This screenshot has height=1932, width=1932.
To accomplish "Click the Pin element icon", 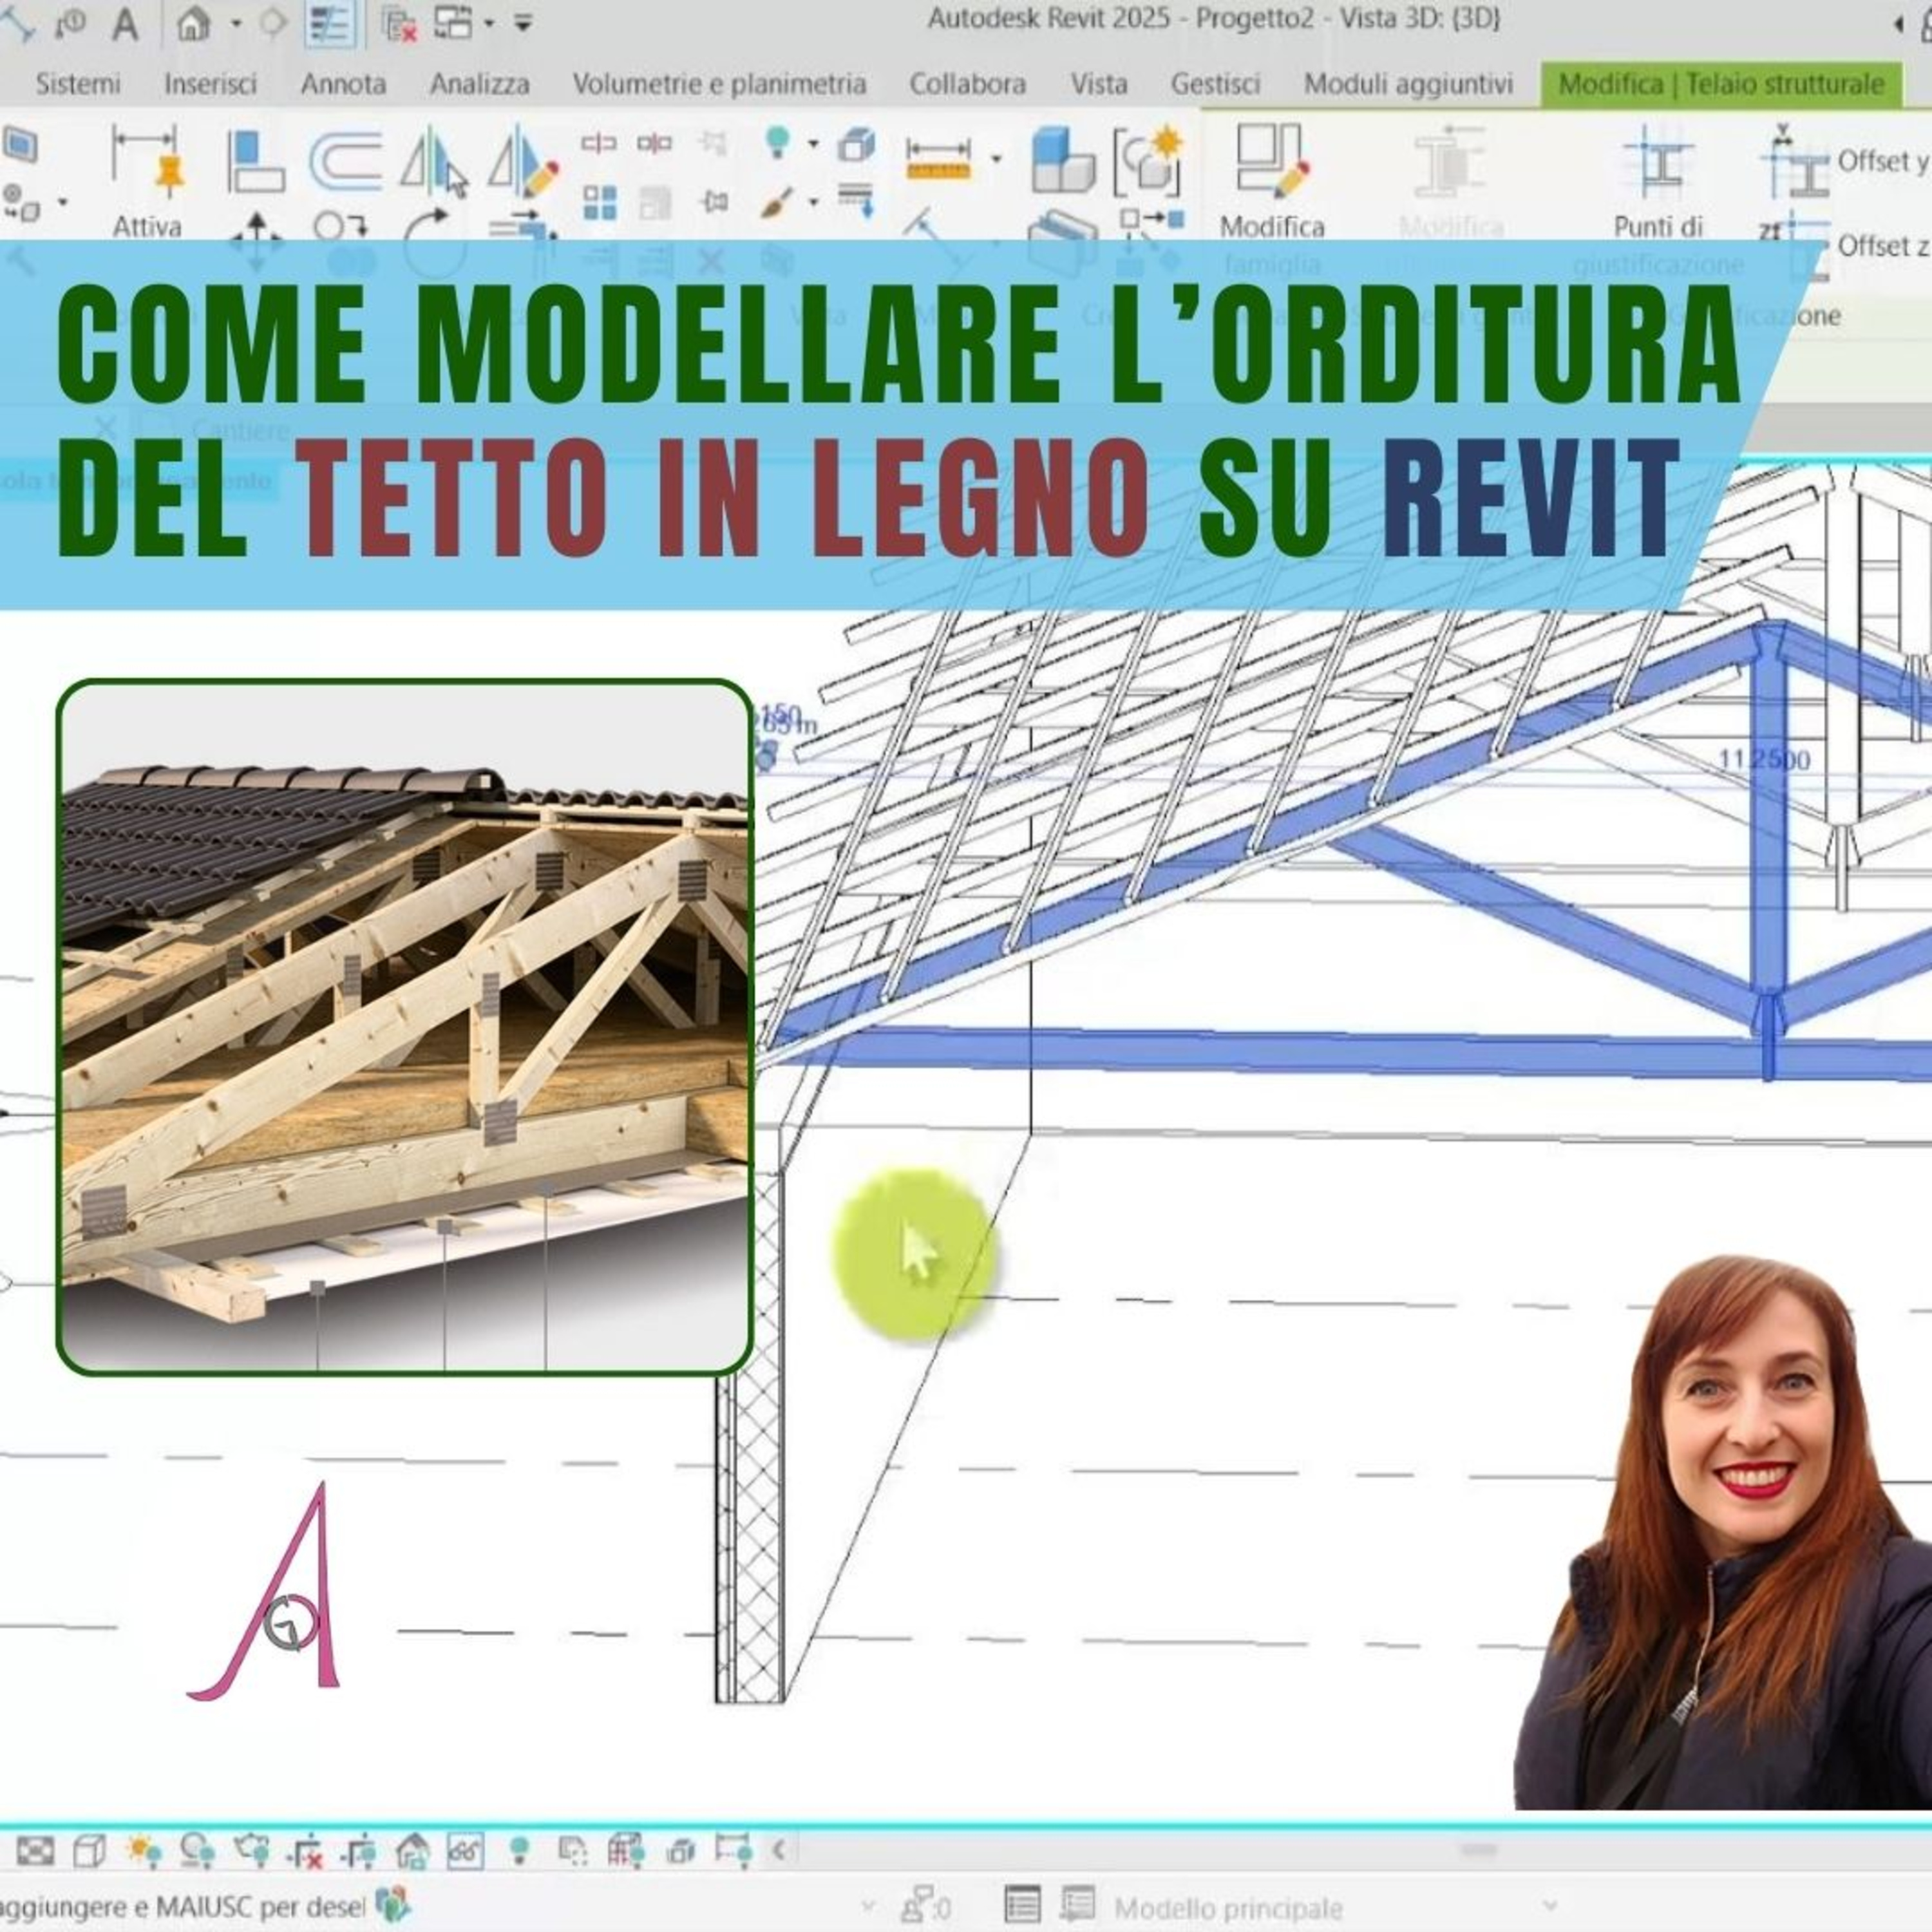I will click(715, 202).
